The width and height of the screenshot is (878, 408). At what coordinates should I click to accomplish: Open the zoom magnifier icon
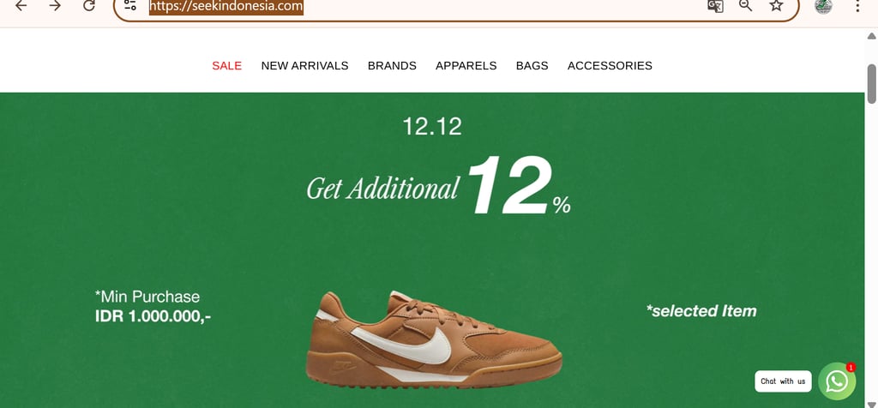[745, 6]
